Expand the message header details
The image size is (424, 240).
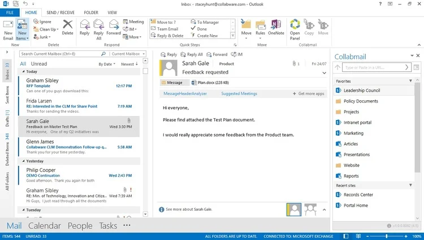324,73
